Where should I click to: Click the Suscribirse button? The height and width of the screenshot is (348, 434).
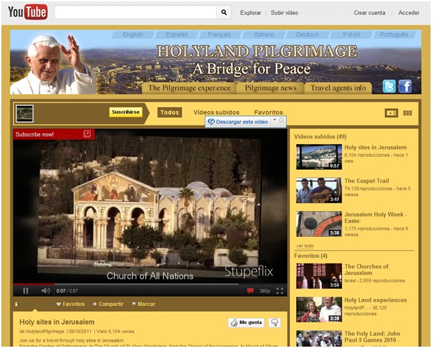tap(126, 112)
